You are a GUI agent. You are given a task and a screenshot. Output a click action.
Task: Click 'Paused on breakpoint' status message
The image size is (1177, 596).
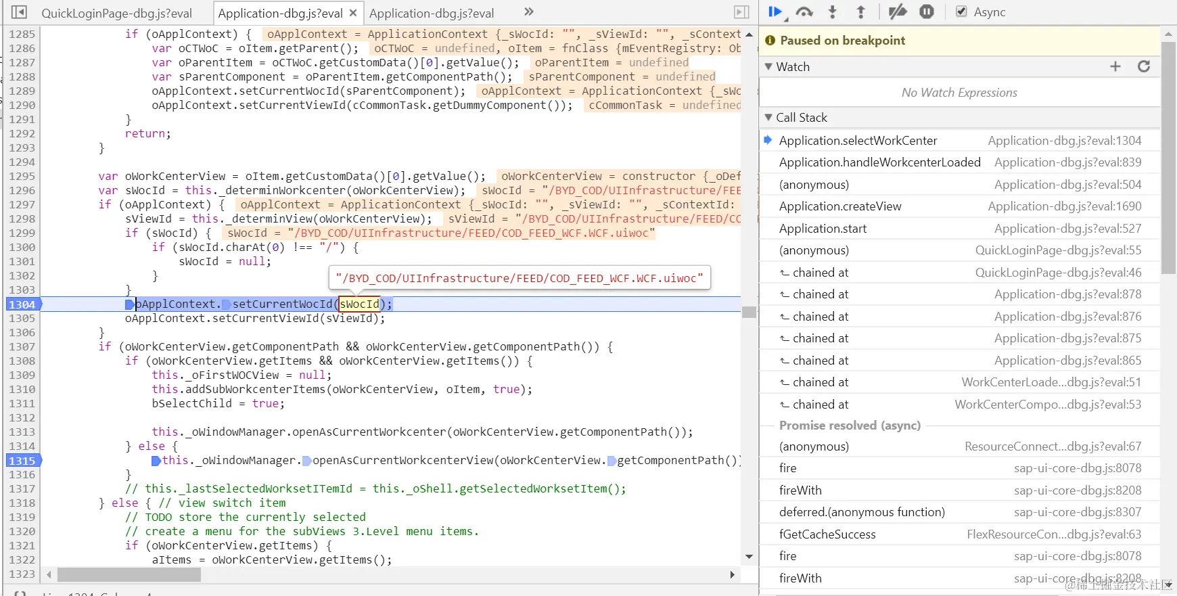842,41
